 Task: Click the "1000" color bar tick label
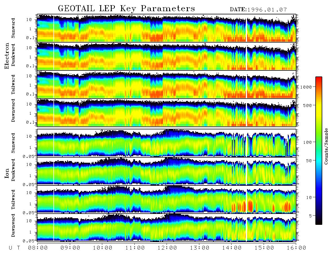306,87
